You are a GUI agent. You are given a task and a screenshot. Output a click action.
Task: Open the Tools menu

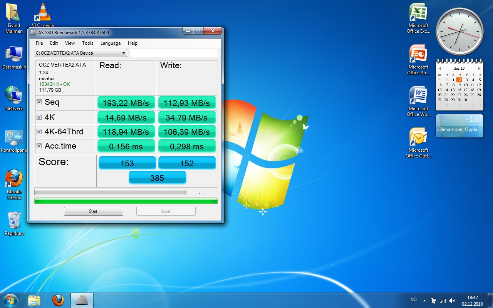coord(87,43)
